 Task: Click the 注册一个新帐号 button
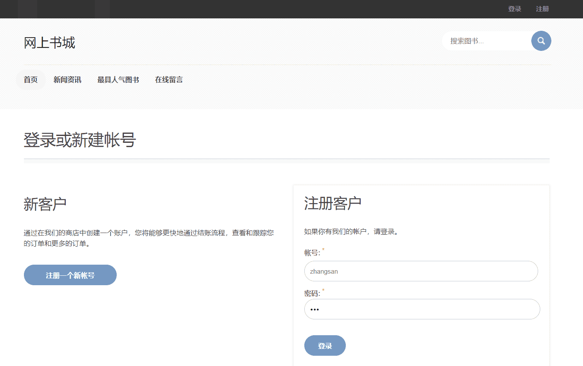[70, 275]
